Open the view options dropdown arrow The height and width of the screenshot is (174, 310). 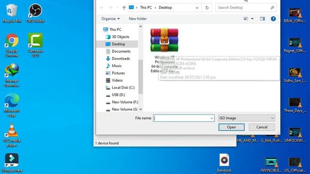point(252,19)
